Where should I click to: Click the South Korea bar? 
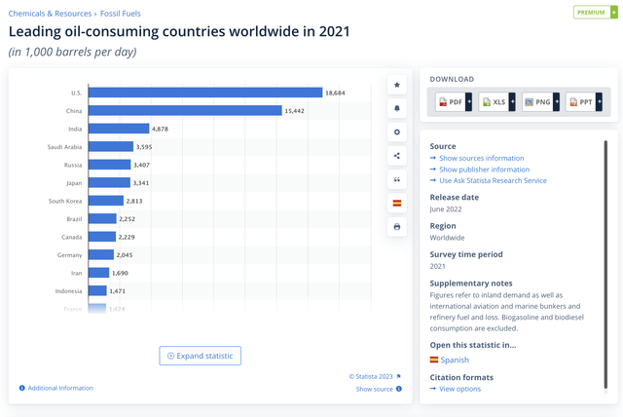tap(106, 201)
